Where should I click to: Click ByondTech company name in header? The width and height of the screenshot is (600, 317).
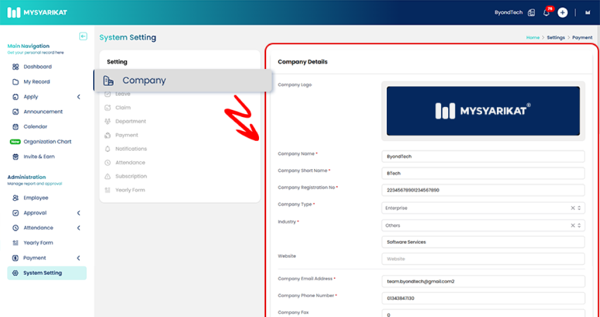click(508, 13)
